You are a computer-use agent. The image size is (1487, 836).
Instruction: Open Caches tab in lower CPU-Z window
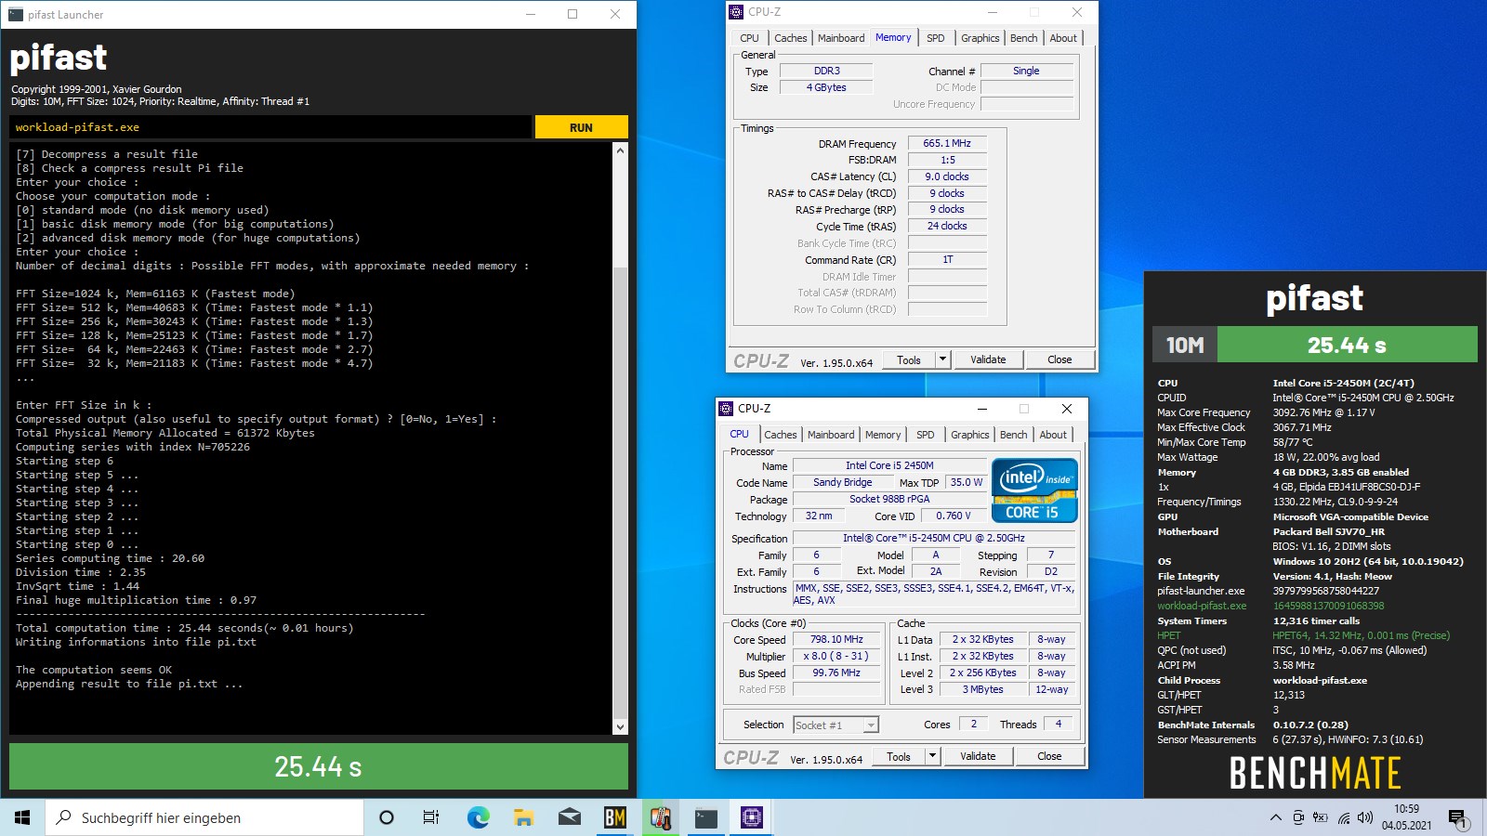[781, 435]
